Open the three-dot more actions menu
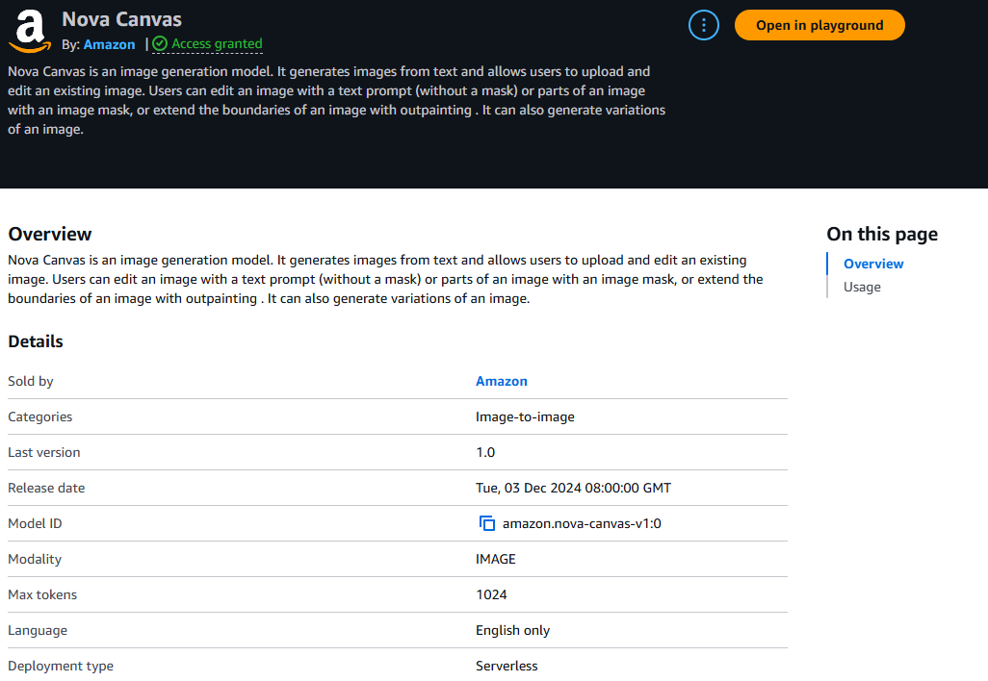The image size is (988, 681). pyautogui.click(x=704, y=25)
